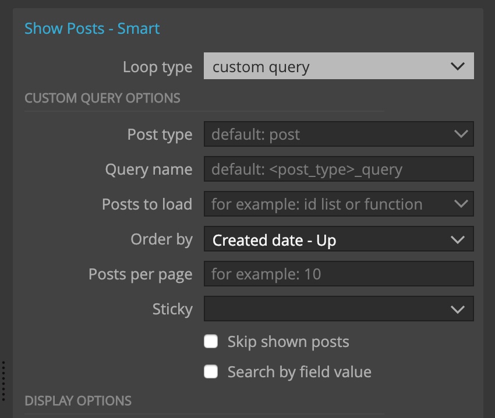495x418 pixels.
Task: Click the Query name input field
Action: [x=338, y=169]
